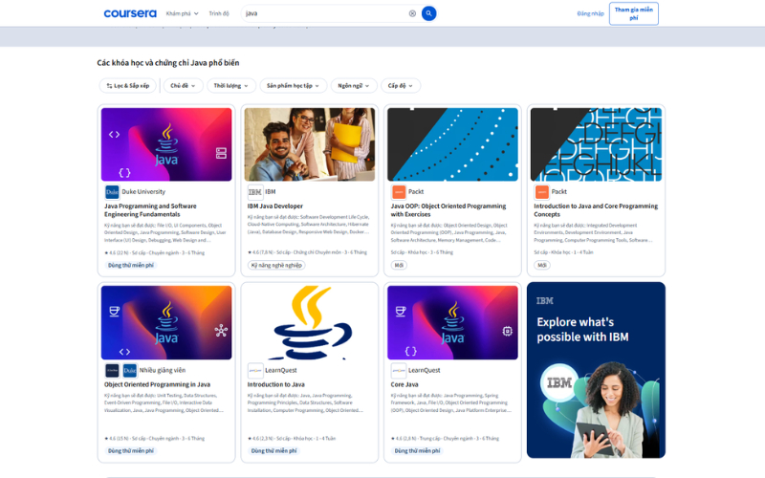Open the Explore what's possible with IBM banner

point(596,370)
